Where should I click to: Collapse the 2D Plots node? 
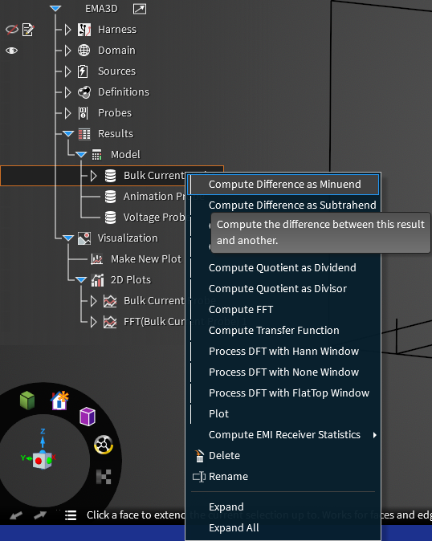coord(81,280)
